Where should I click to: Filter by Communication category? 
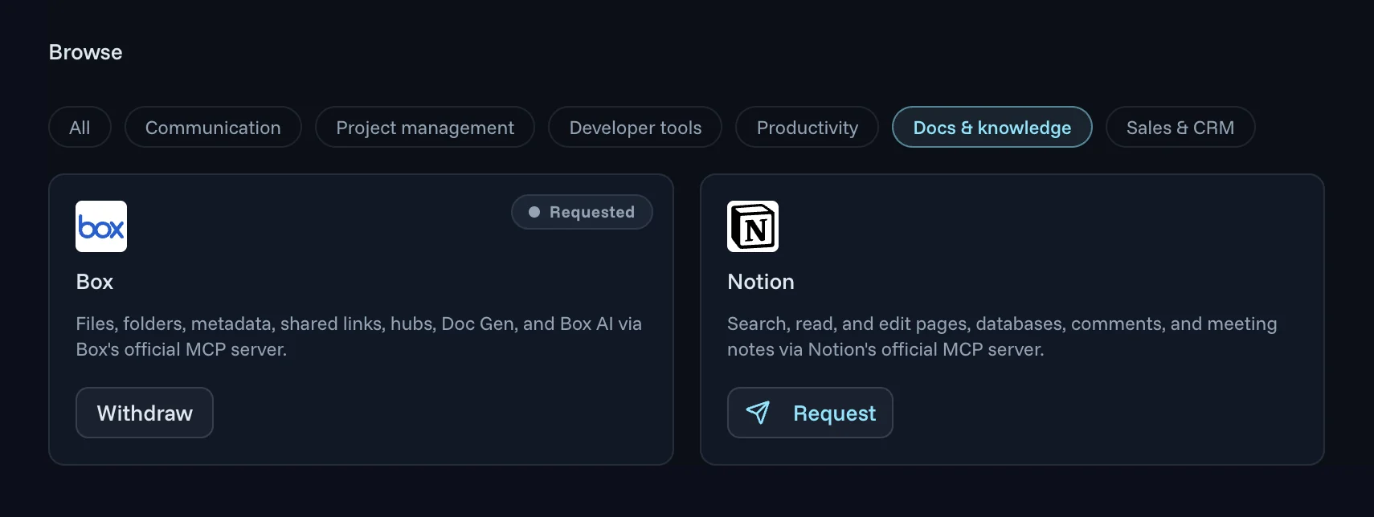(213, 127)
